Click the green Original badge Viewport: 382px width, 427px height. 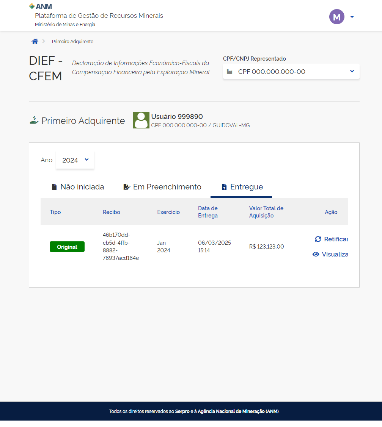click(67, 247)
